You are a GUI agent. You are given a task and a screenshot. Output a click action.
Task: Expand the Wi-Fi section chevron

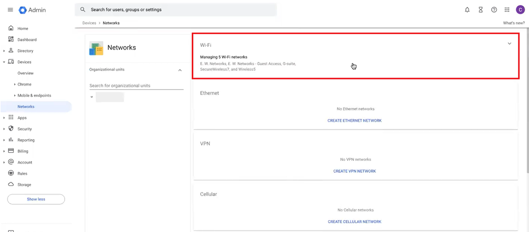pyautogui.click(x=510, y=44)
